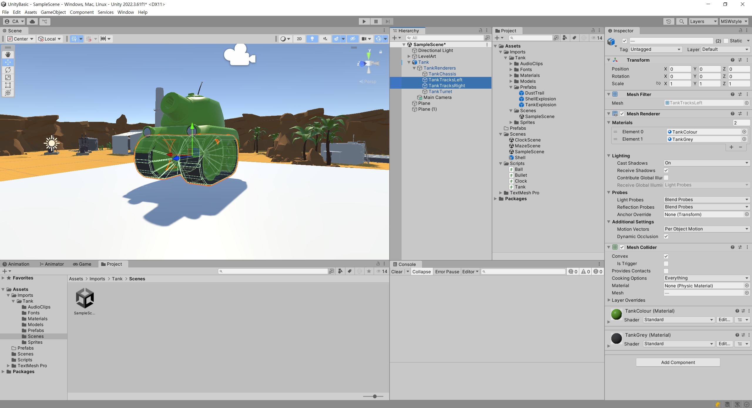Switch to the Game tab
752x408 pixels.
82,264
